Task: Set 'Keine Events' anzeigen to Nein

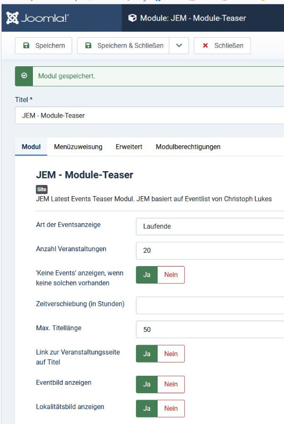Action: 171,275
